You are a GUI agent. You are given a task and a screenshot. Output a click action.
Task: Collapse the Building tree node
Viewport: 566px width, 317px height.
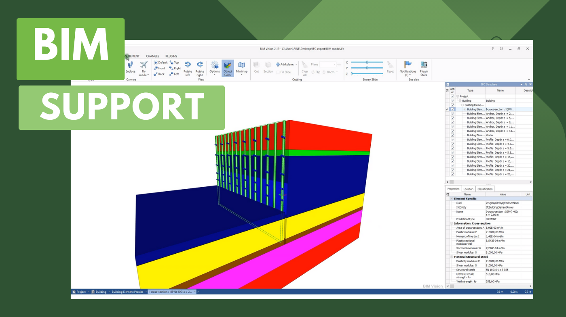(x=460, y=101)
